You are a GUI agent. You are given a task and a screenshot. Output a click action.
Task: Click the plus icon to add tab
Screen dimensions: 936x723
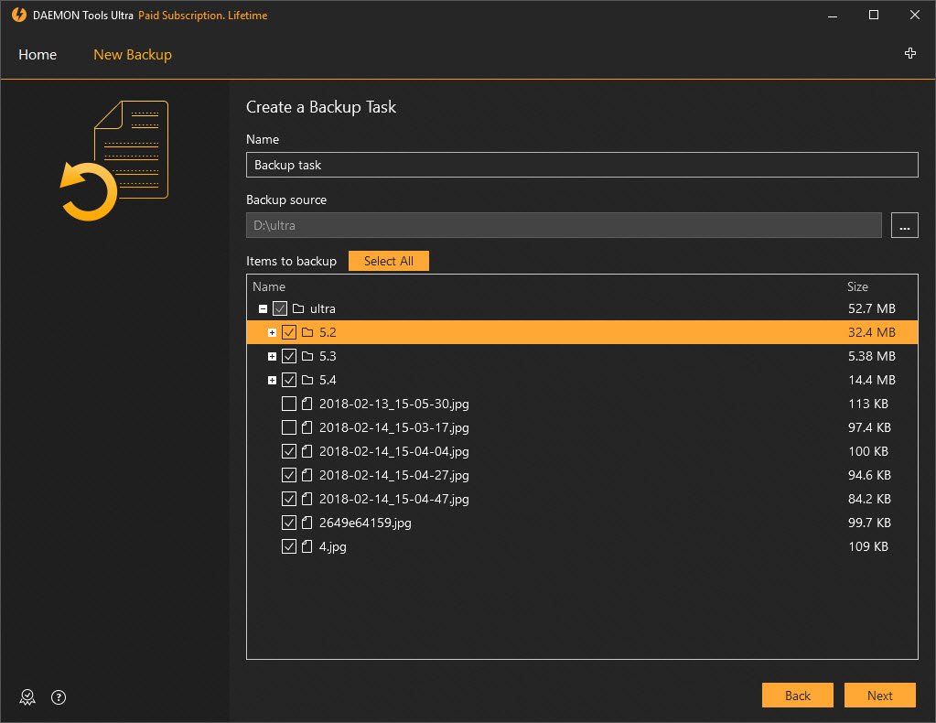click(910, 54)
